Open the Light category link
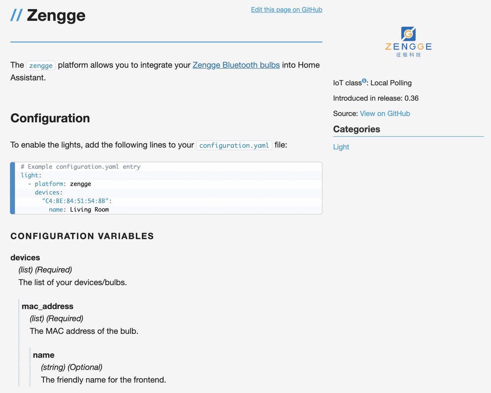This screenshot has width=491, height=393. pos(341,147)
